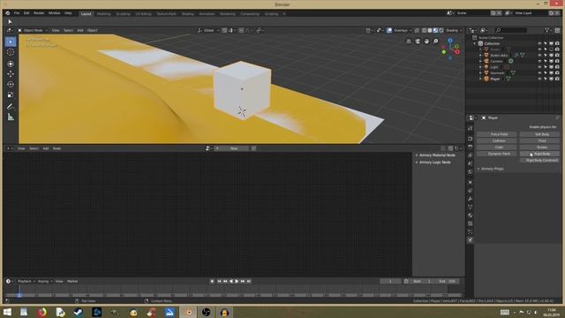Click the blue Z axis on navigation gizmo
The image size is (565, 318).
450,41
